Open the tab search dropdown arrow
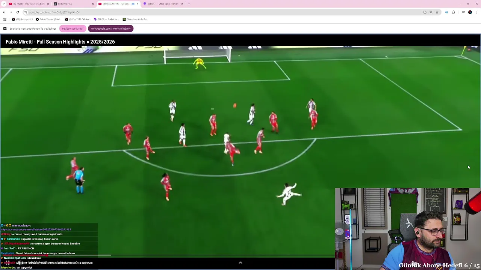This screenshot has width=481, height=270. pos(3,4)
